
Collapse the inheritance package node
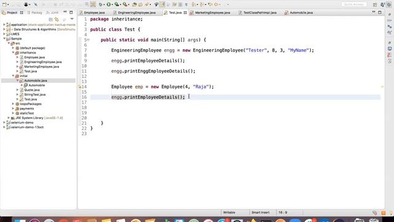coord(13,52)
